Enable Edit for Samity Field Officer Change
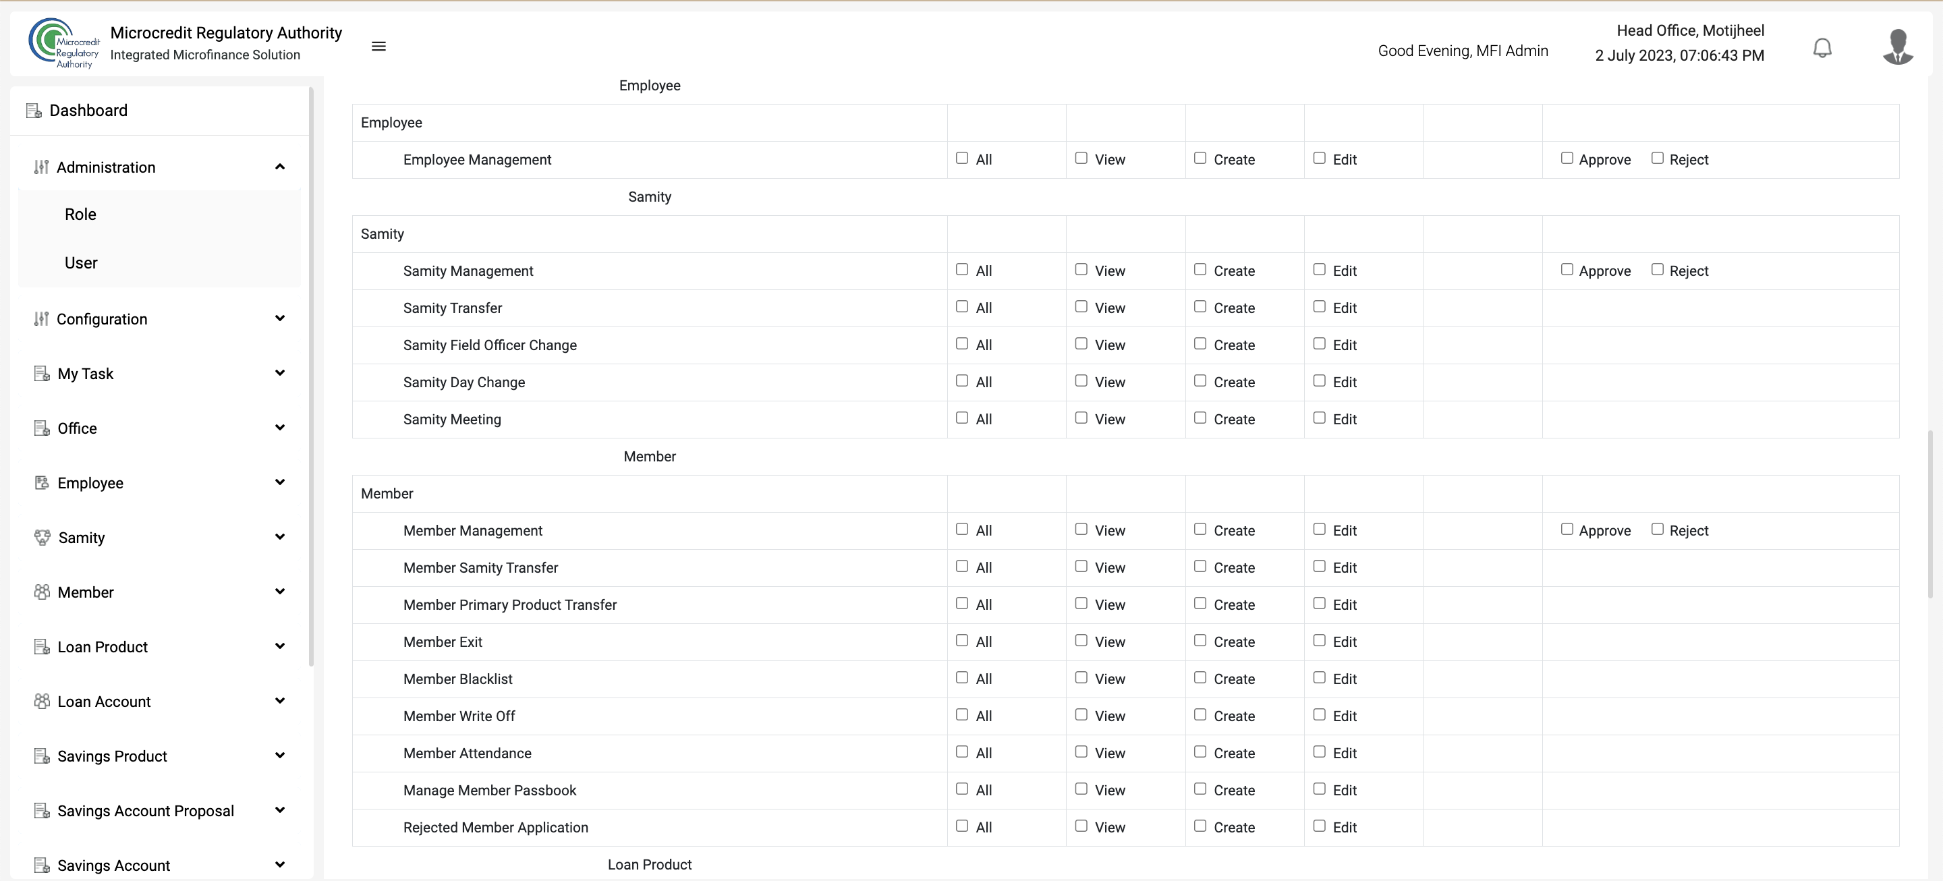 [x=1319, y=344]
